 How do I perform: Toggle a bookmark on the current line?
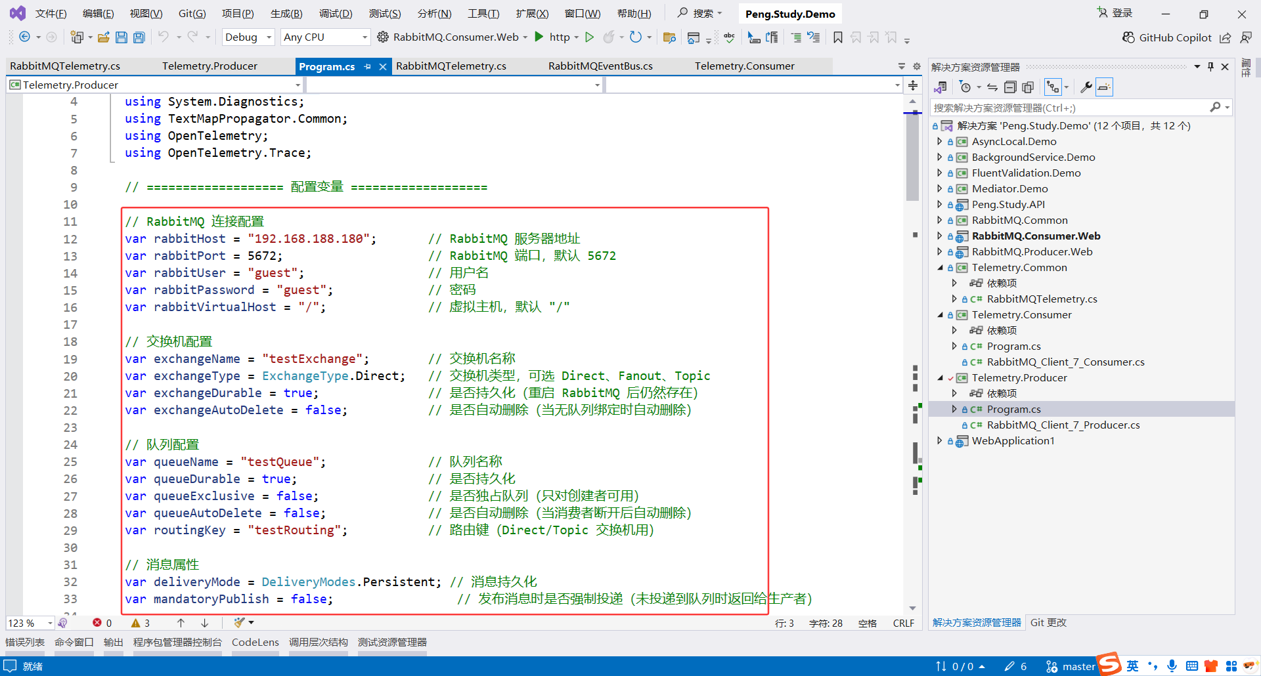tap(838, 37)
